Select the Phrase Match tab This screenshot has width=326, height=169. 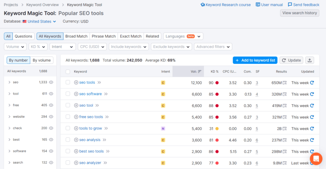click(103, 36)
